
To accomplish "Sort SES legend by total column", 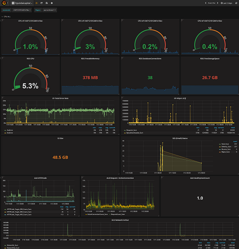I will click(235, 142).
